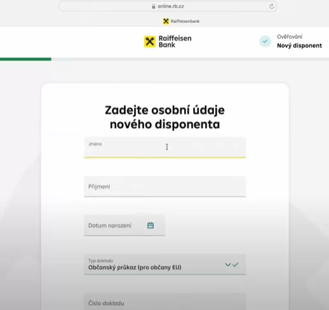Image resolution: width=329 pixels, height=310 pixels.
Task: Click the Datum narození date field
Action: [124, 225]
